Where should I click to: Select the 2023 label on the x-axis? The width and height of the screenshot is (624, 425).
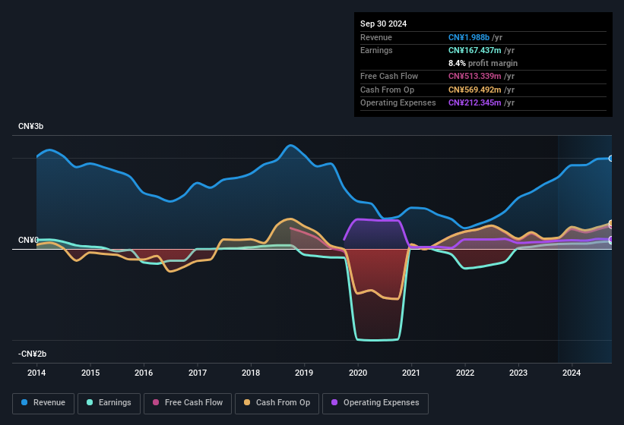click(x=518, y=373)
